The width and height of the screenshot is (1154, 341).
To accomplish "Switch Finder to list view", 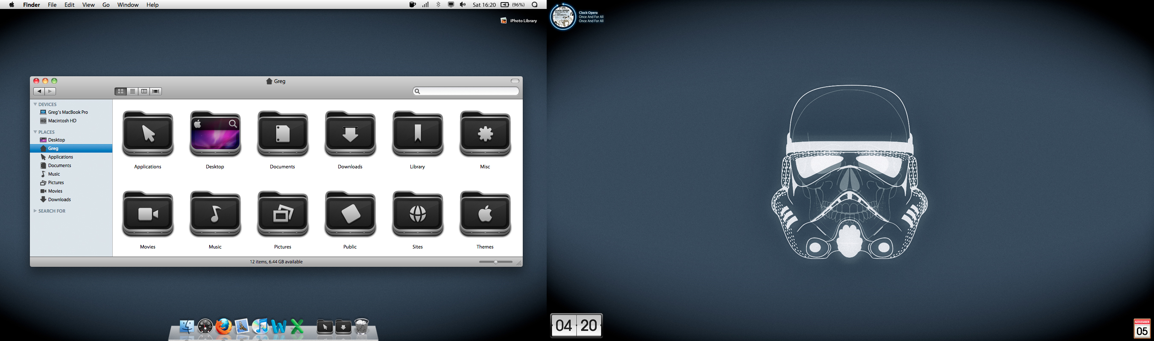I will [132, 91].
